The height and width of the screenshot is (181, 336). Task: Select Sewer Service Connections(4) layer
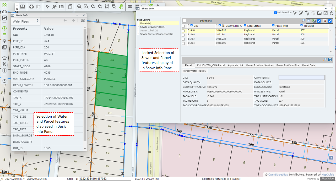156,34
